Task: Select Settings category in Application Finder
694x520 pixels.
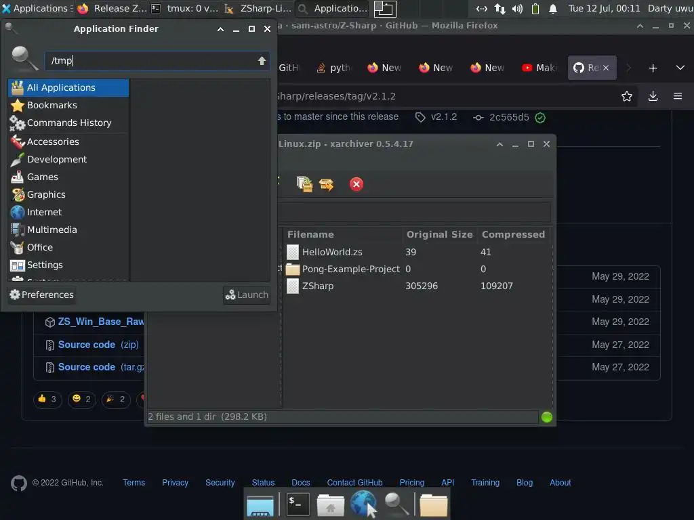Action: click(68, 265)
